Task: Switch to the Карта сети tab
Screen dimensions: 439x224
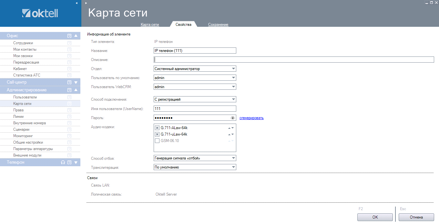Action: 150,25
